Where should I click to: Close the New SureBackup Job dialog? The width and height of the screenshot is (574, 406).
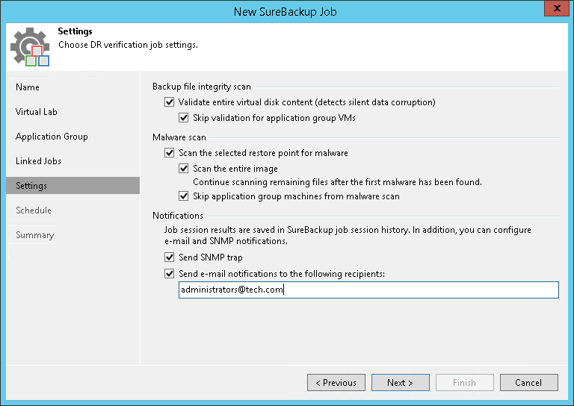pyautogui.click(x=553, y=10)
